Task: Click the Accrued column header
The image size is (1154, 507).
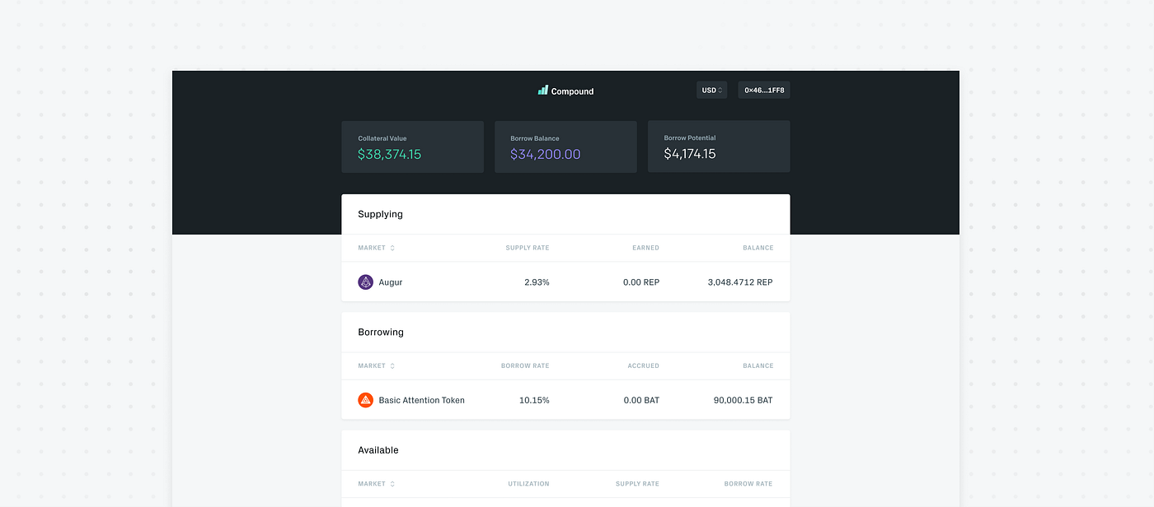Action: pos(643,365)
